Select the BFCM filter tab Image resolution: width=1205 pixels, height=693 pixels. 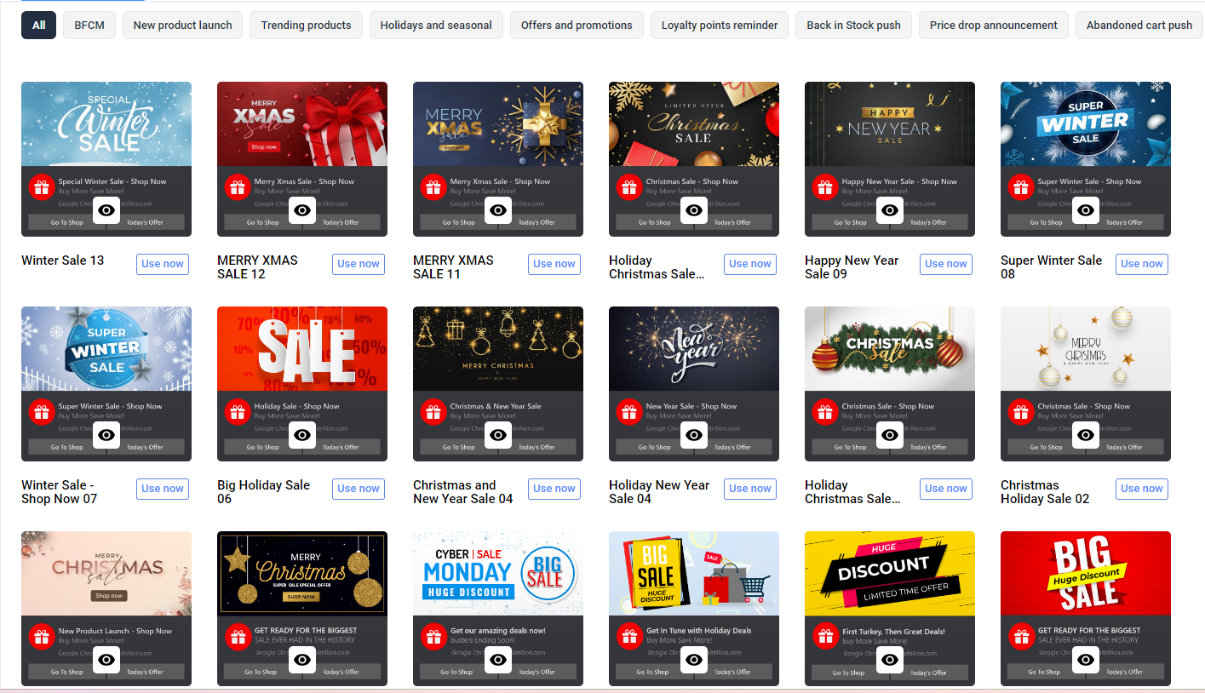(x=89, y=25)
